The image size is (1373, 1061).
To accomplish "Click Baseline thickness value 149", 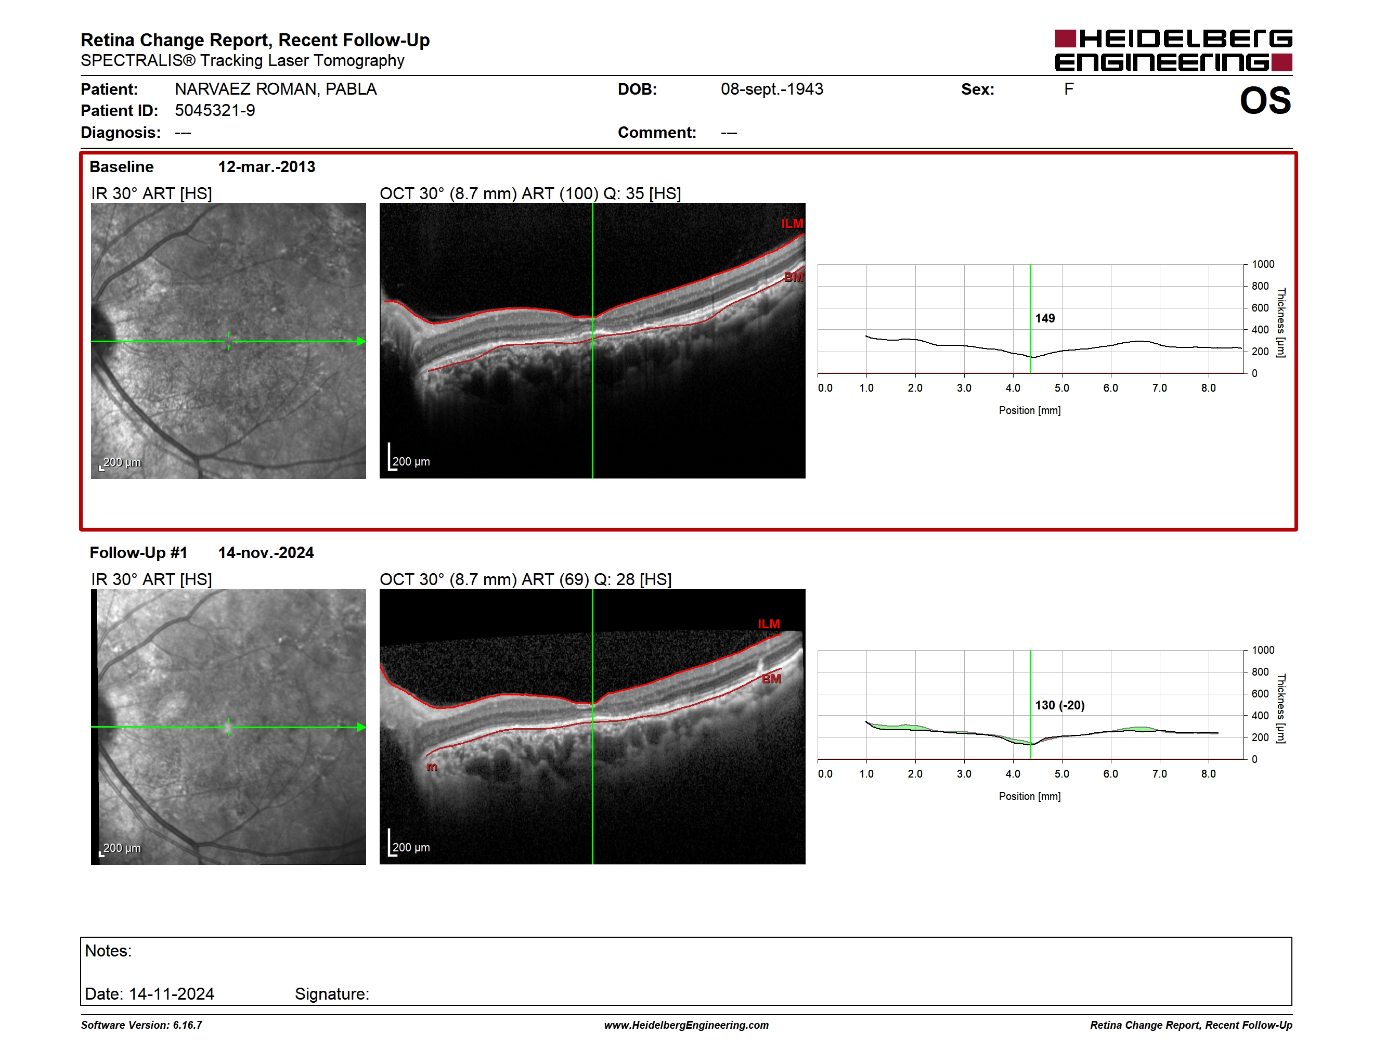I will point(1045,319).
